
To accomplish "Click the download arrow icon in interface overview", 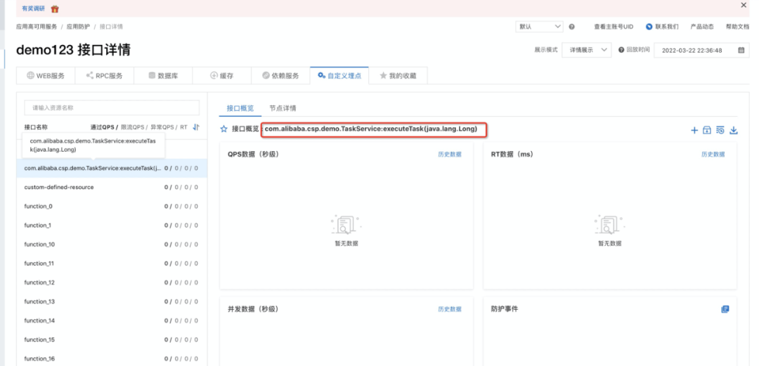I will (734, 130).
